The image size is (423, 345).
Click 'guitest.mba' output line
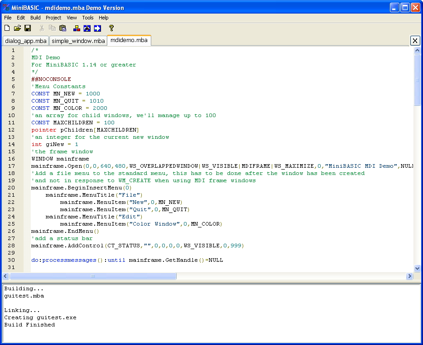coord(24,296)
